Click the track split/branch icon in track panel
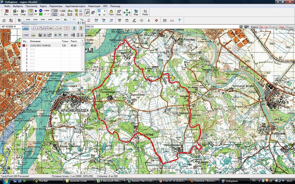Image resolution: width=295 pixels, height=184 pixels. click(x=73, y=35)
